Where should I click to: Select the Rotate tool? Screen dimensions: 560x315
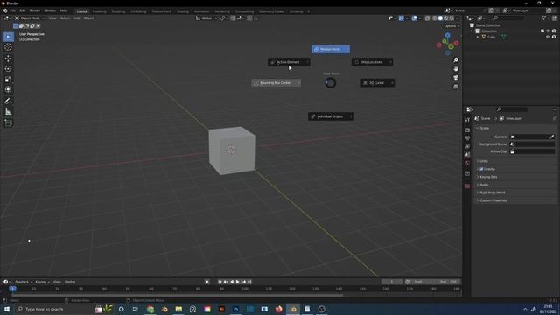(8, 68)
